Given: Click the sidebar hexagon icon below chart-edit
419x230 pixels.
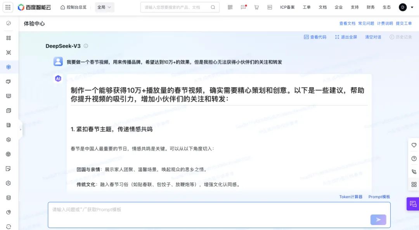Looking at the screenshot, I should click(9, 183).
